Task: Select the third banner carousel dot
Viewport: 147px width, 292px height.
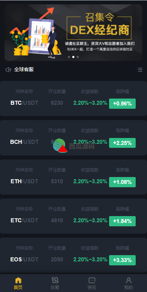Action: click(x=78, y=57)
